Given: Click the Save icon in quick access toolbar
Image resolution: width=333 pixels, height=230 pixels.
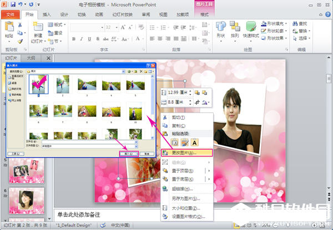Looking at the screenshot, I should [12, 4].
